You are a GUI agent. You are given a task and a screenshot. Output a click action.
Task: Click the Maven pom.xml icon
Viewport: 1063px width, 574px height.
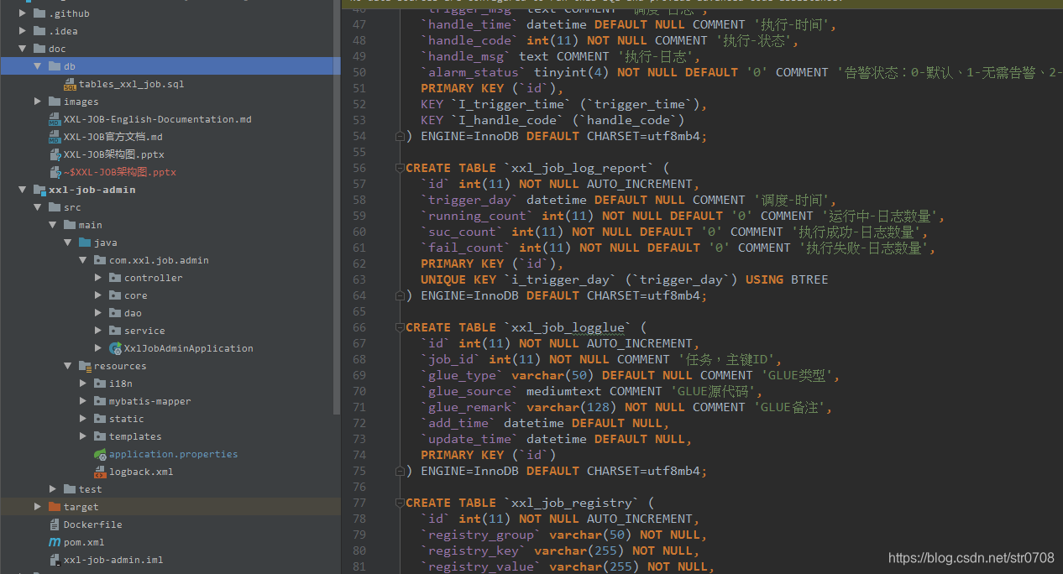coord(55,542)
